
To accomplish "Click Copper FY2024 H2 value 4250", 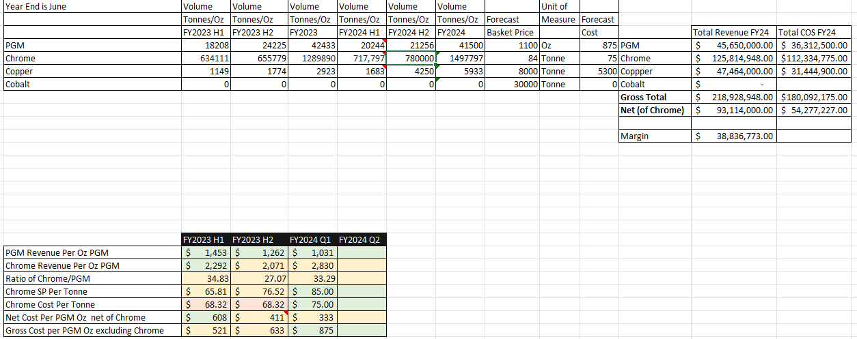I will click(x=411, y=72).
